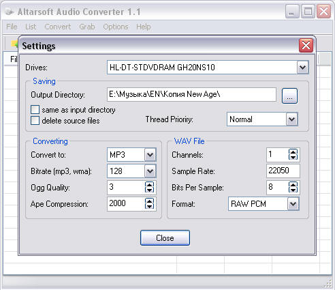Close the Settings dialog with red X
The width and height of the screenshot is (335, 290).
click(x=306, y=45)
